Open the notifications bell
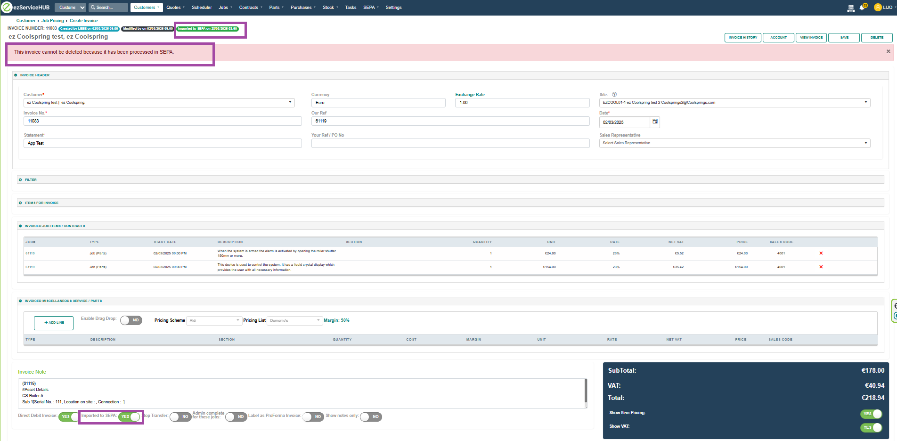Image resolution: width=897 pixels, height=441 pixels. [x=862, y=8]
